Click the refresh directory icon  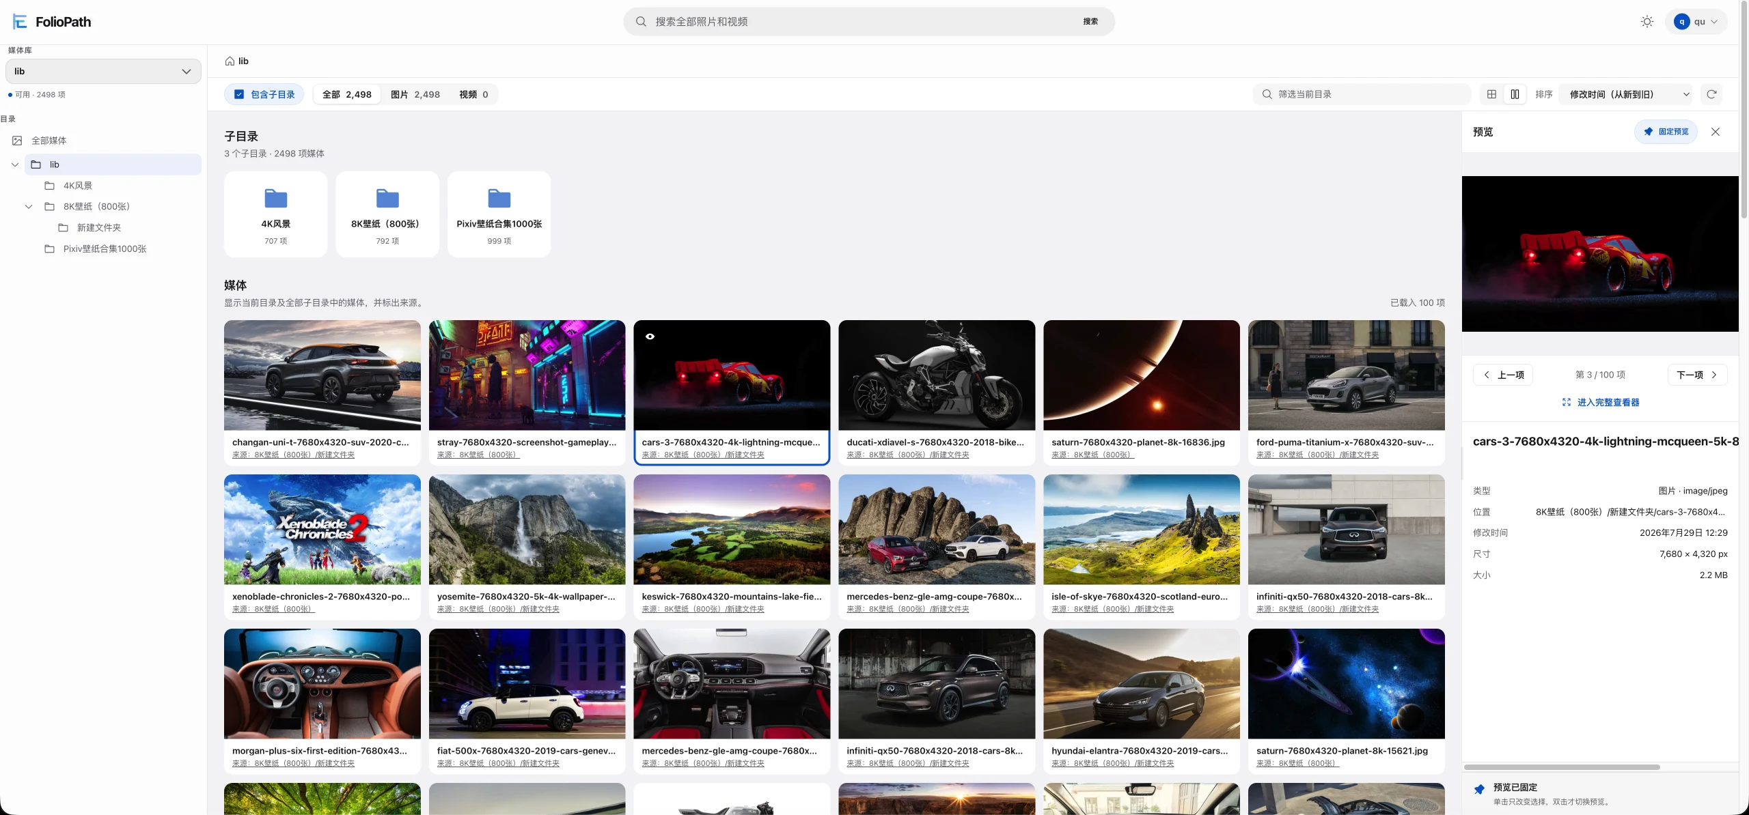[x=1711, y=94]
